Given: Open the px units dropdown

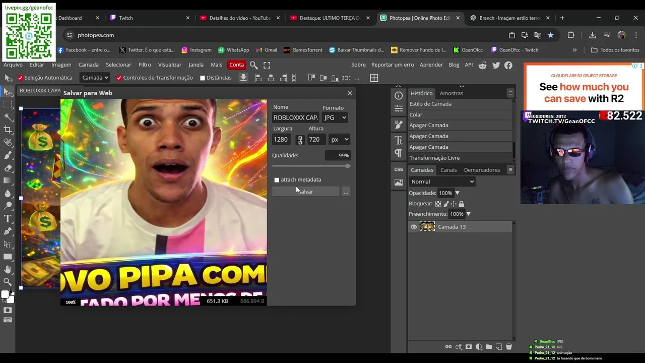Looking at the screenshot, I should 340,140.
